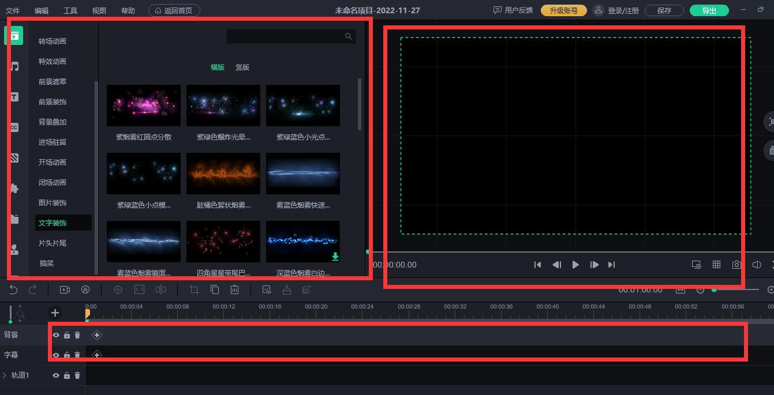This screenshot has width=774, height=395.
Task: Toggle the grid overlay in the preview
Action: tap(717, 265)
